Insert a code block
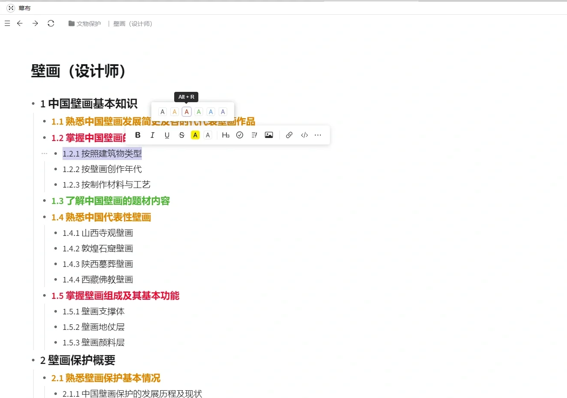This screenshot has height=398, width=567. click(304, 135)
